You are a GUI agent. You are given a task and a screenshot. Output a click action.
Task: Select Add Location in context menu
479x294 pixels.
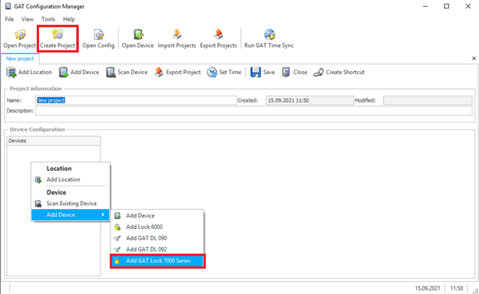[x=71, y=180]
